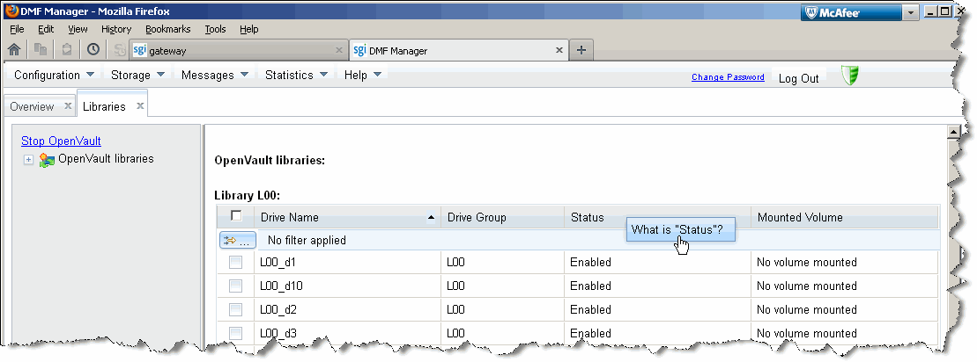The width and height of the screenshot is (977, 362).
Task: Click the Drive Name column header
Action: pos(347,218)
